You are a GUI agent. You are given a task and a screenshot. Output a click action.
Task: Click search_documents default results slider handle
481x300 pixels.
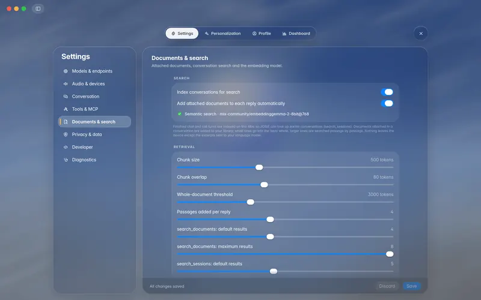click(270, 236)
